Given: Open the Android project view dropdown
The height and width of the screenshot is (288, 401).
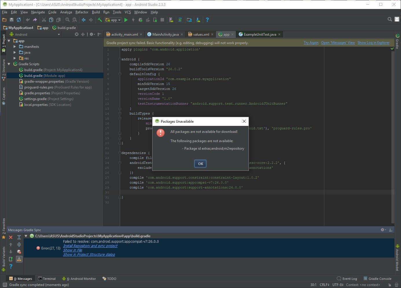Looking at the screenshot, I should (x=35, y=34).
